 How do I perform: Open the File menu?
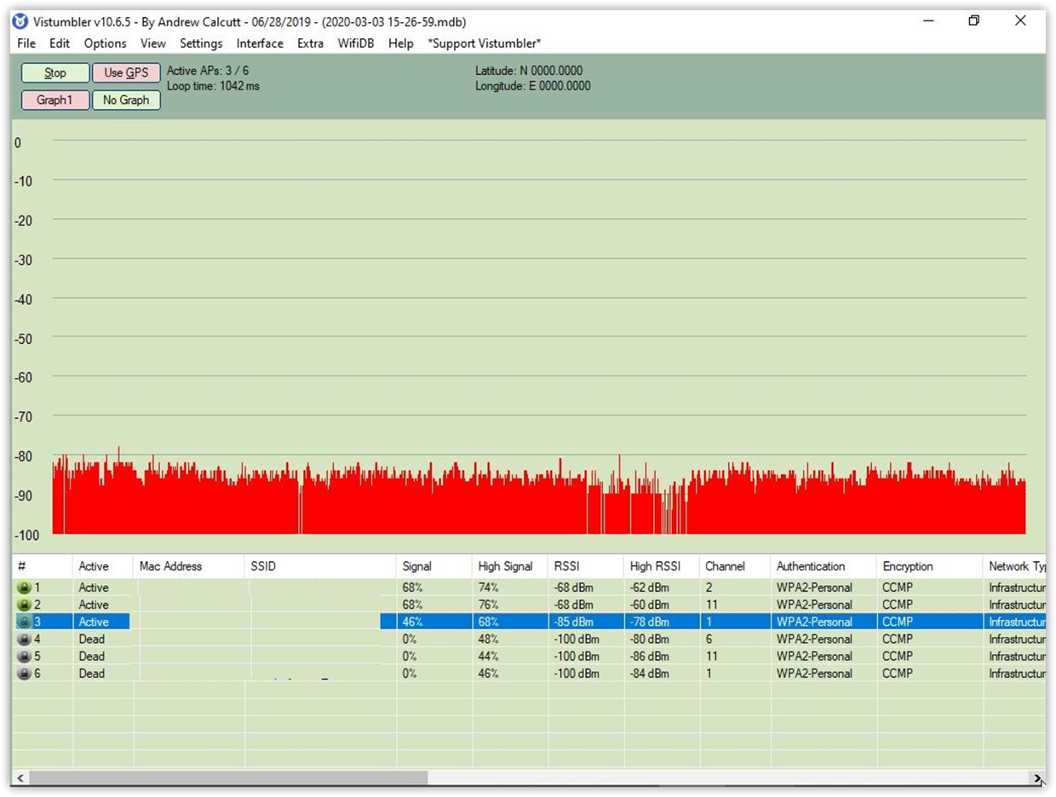(26, 43)
